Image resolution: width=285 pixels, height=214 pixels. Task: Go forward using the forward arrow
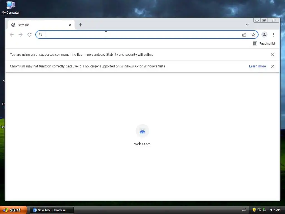(21, 35)
